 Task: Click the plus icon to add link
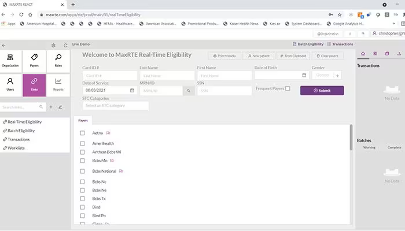tap(51, 107)
